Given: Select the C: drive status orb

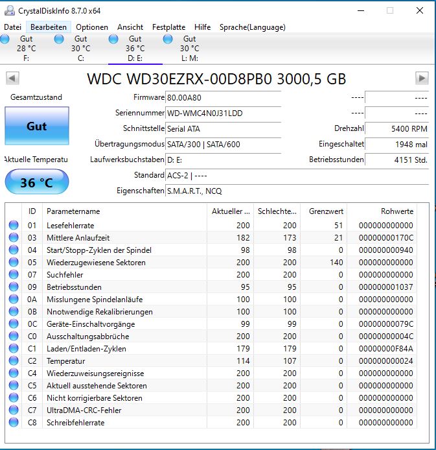Looking at the screenshot, I should 59,39.
